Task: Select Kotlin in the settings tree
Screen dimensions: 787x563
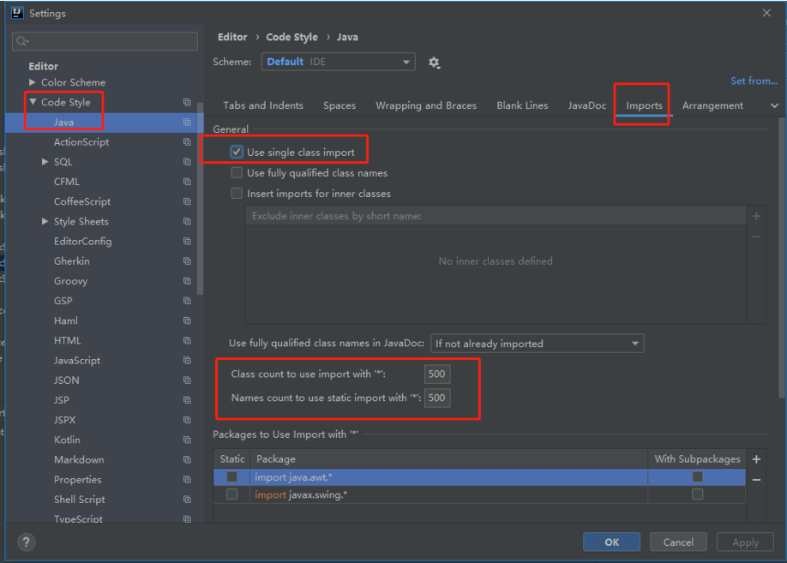Action: pyautogui.click(x=67, y=440)
